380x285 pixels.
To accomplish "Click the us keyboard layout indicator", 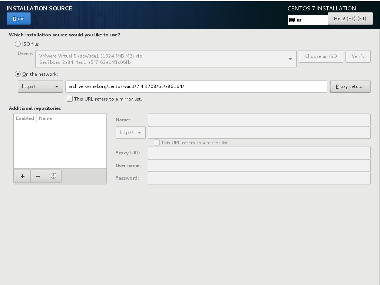I will pyautogui.click(x=308, y=20).
